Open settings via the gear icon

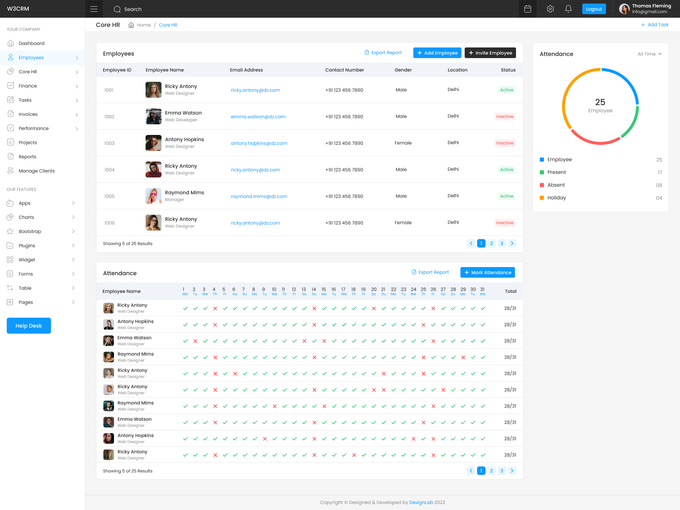(x=550, y=9)
